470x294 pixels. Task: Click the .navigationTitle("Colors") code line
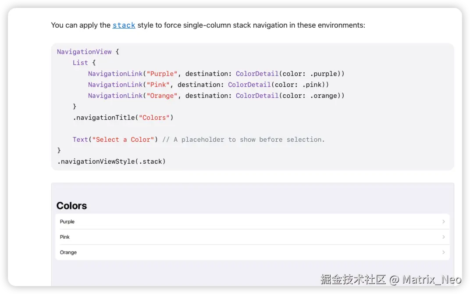123,118
